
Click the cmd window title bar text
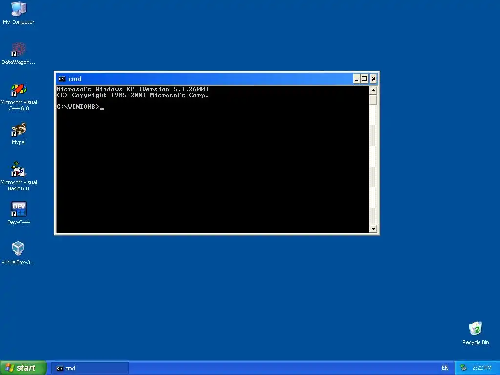point(75,79)
